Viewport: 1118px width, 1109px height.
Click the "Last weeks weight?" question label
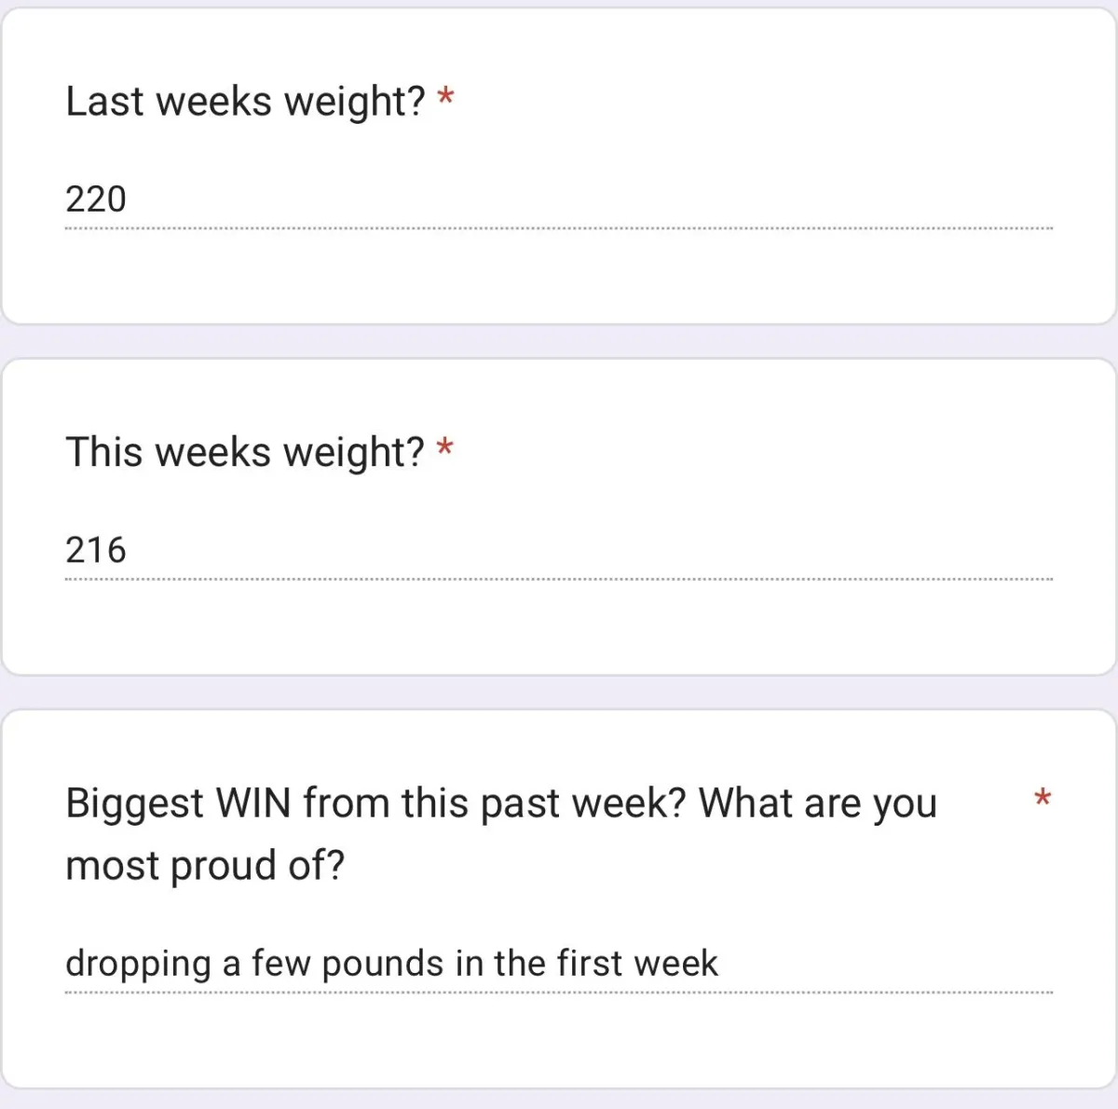coord(245,101)
